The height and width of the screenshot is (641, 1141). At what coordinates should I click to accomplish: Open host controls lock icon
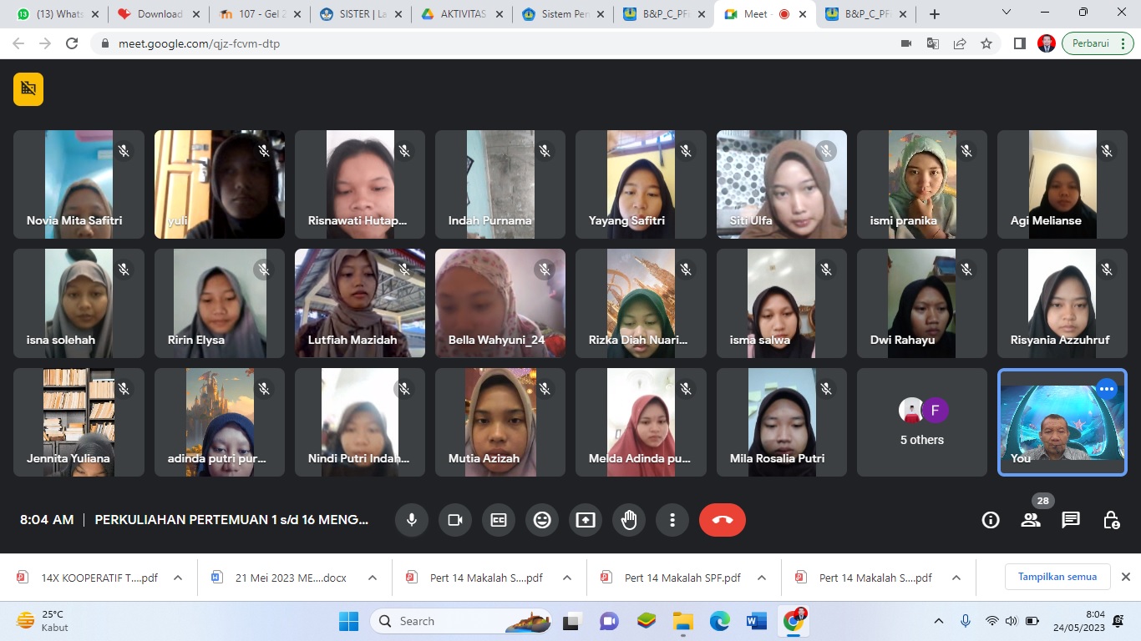point(1111,520)
